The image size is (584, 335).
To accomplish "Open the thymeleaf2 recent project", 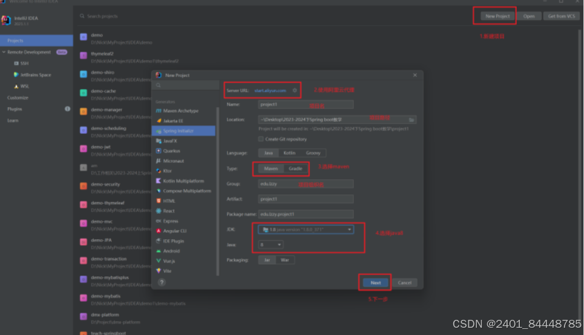I will (x=129, y=57).
